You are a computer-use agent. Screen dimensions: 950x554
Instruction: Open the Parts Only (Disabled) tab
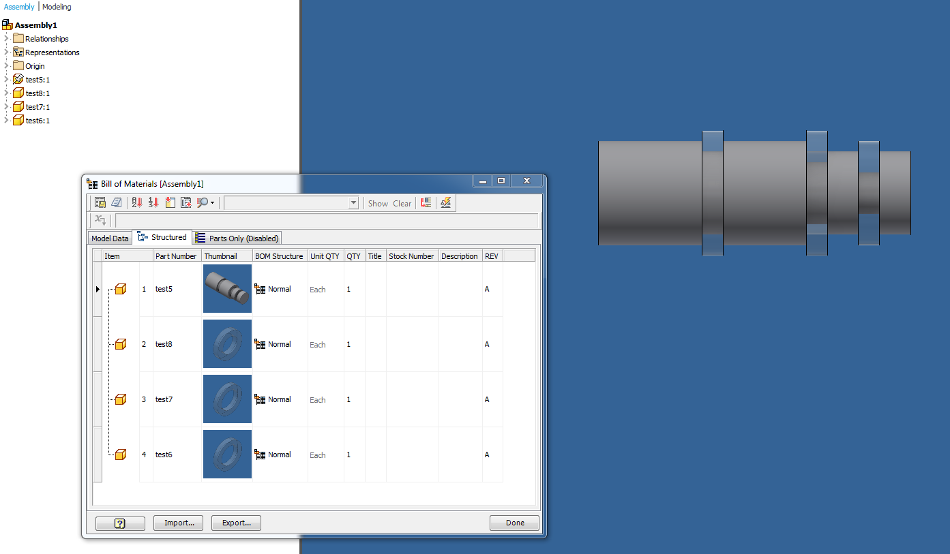[237, 238]
